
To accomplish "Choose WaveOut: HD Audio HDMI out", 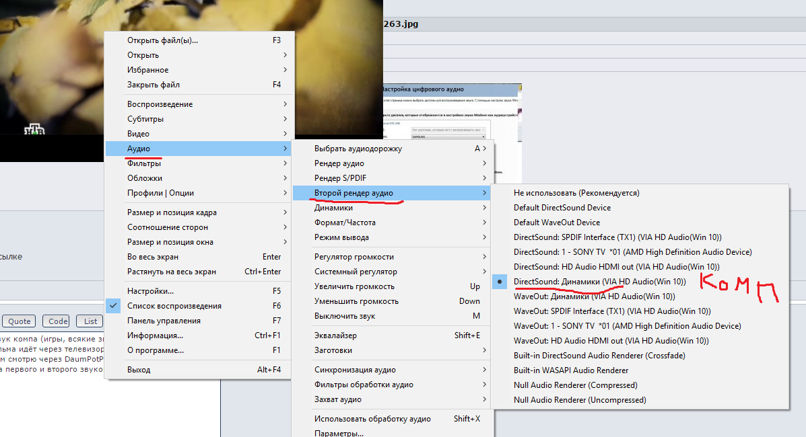I will tap(640, 341).
